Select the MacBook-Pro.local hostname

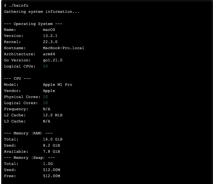(x=63, y=48)
